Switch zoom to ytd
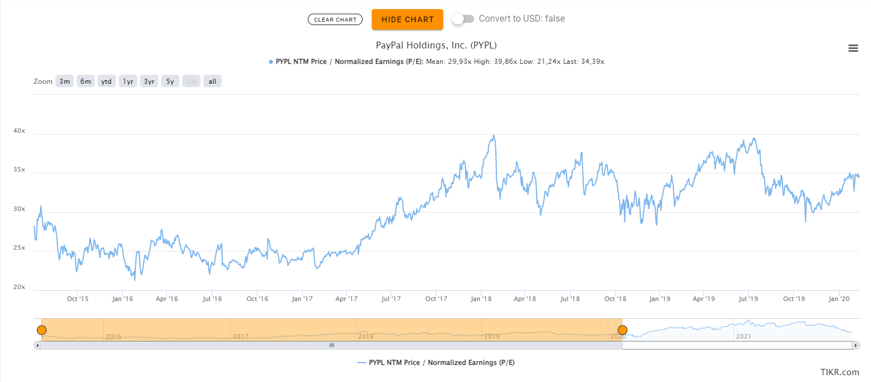 click(x=106, y=82)
